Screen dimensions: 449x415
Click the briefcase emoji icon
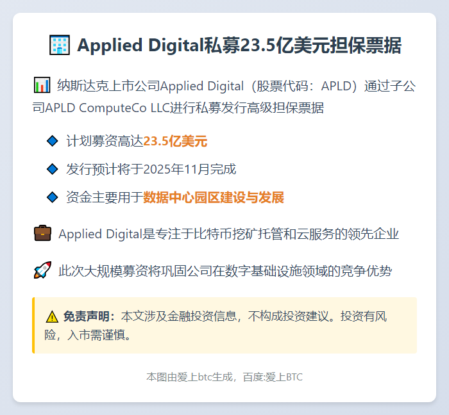[43, 233]
